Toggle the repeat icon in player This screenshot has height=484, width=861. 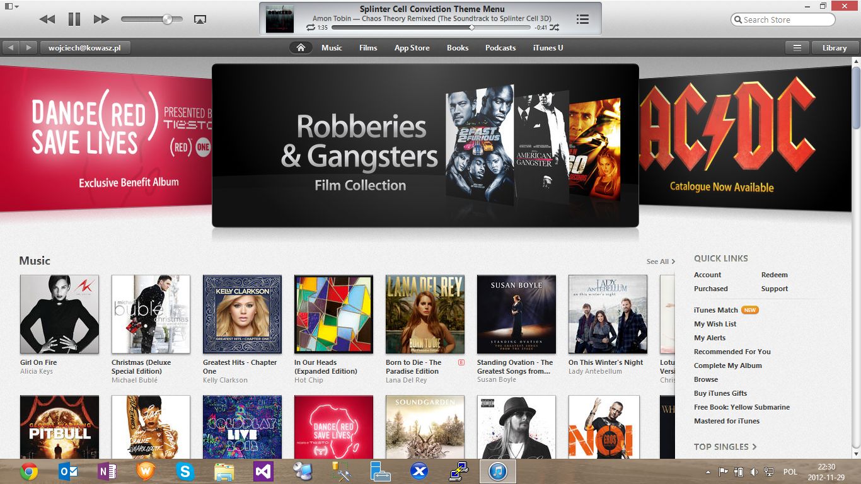click(x=310, y=28)
